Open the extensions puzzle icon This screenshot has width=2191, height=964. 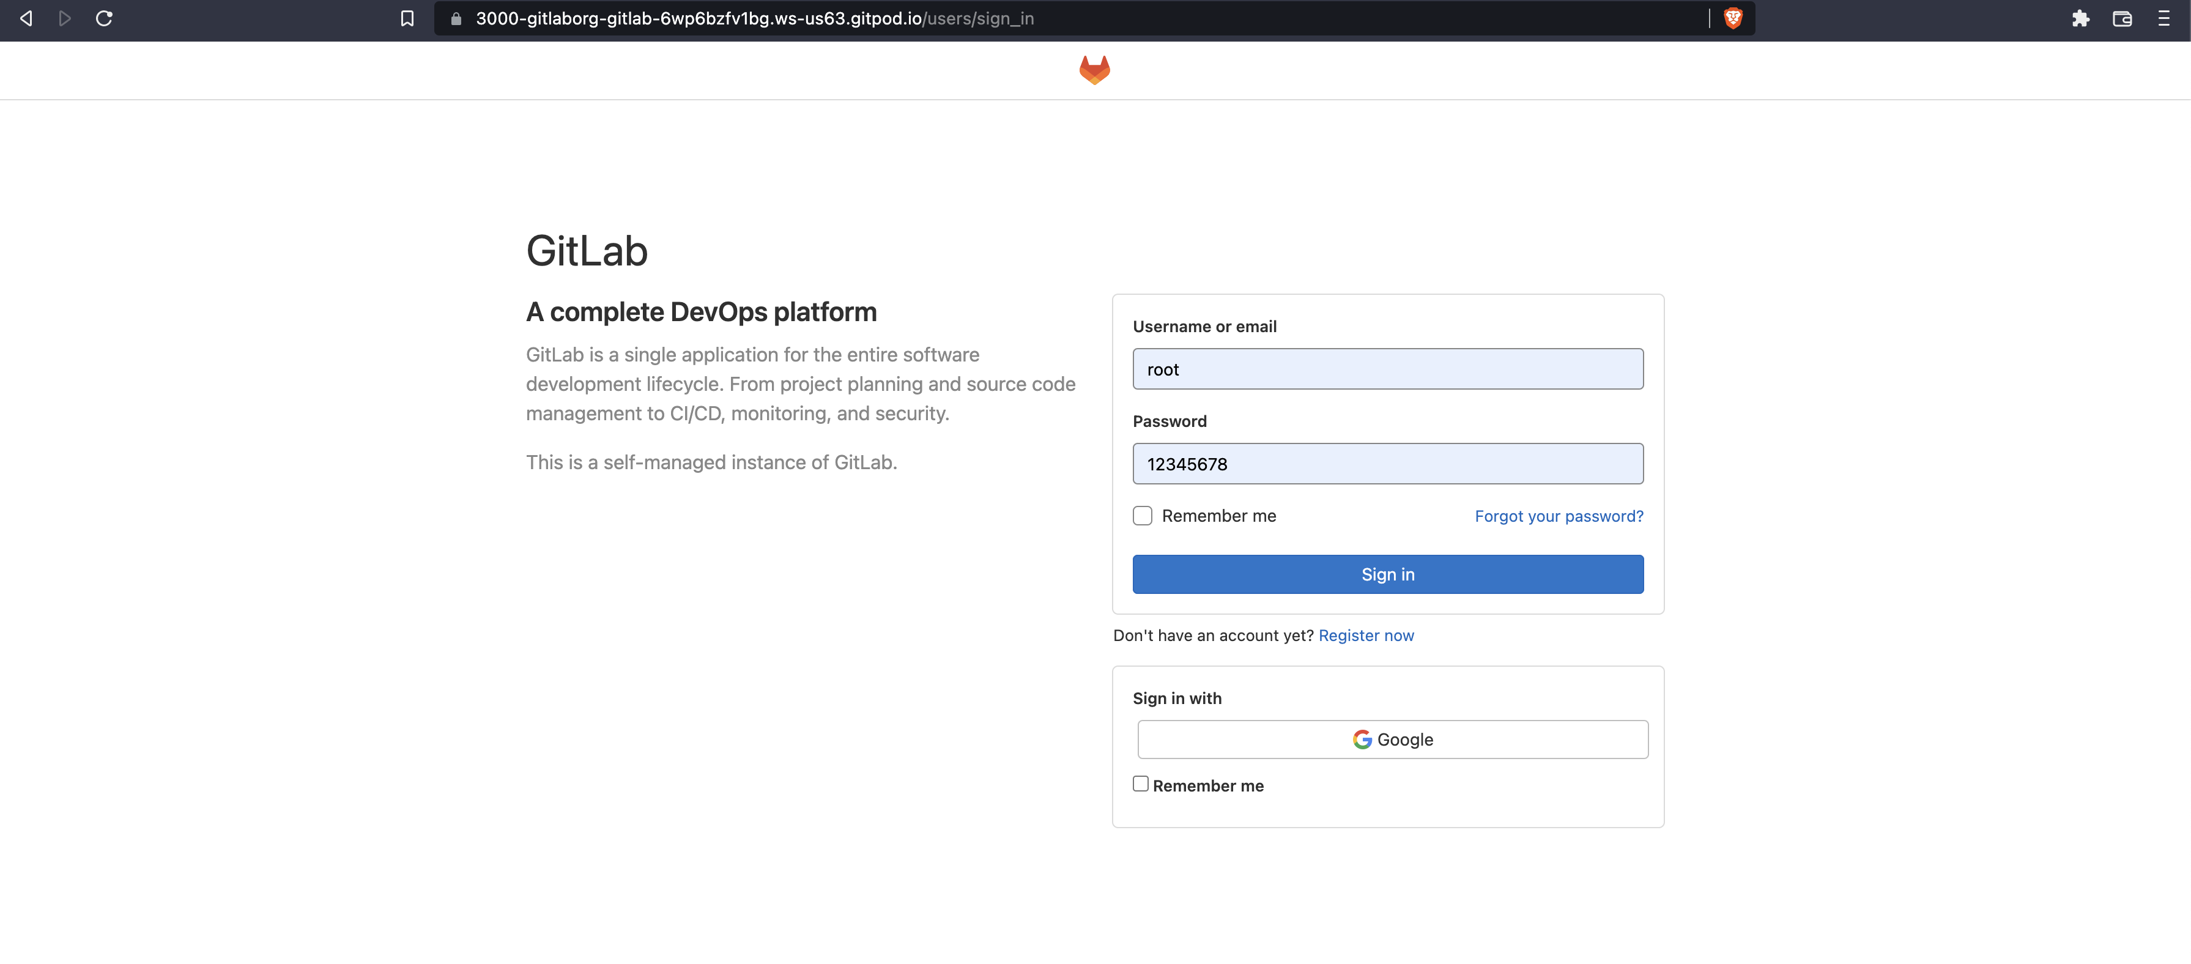tap(2080, 19)
